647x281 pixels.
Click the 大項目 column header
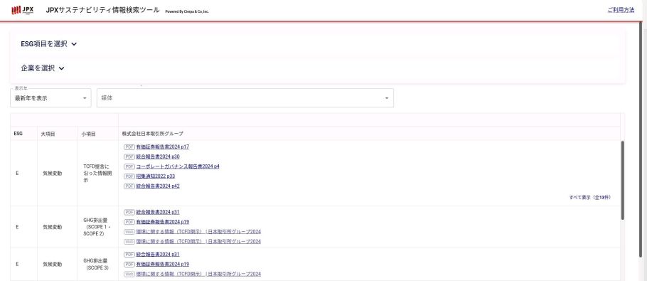(x=48, y=134)
